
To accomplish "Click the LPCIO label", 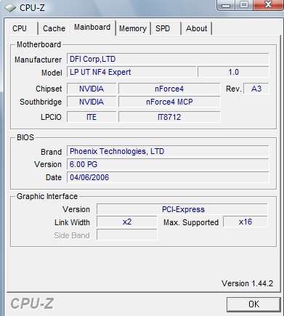I will 51,117.
